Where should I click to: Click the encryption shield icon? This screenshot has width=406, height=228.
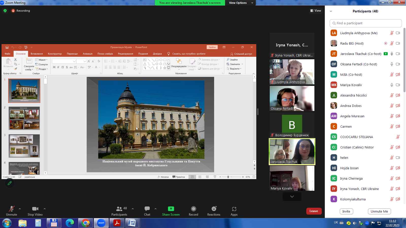point(5,11)
